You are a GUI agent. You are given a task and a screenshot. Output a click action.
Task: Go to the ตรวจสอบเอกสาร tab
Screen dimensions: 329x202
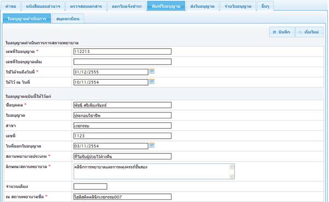click(86, 6)
